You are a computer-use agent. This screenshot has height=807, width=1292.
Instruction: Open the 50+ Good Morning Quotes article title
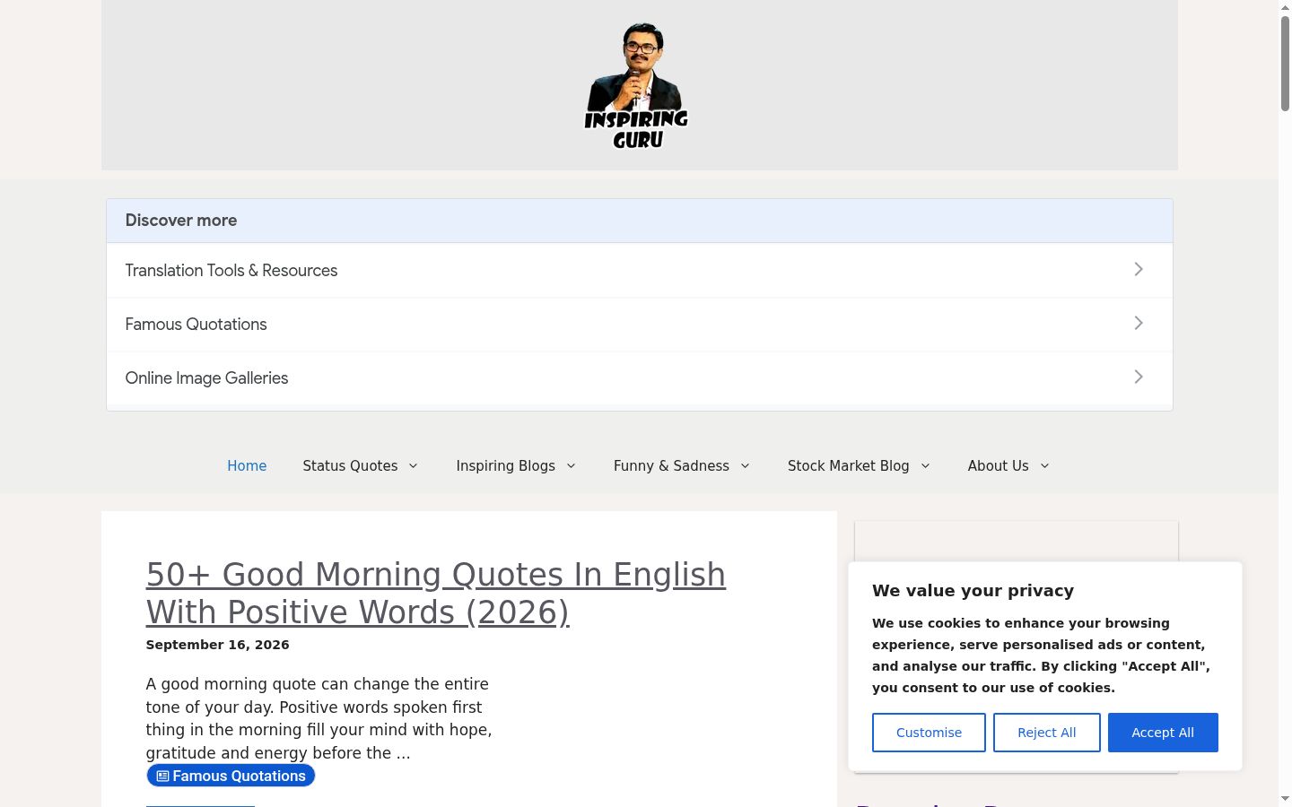(436, 593)
